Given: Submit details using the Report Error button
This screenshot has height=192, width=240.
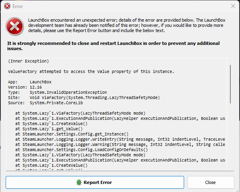Looking at the screenshot, I should tap(95, 182).
